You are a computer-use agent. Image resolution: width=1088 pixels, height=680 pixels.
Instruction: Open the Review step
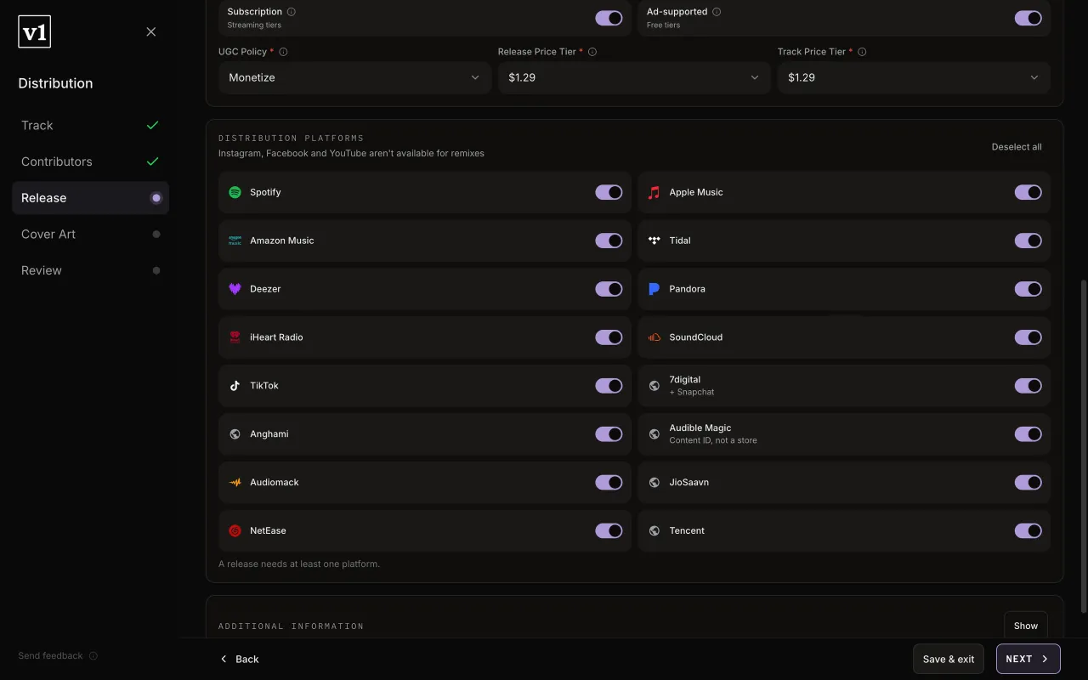tap(90, 270)
